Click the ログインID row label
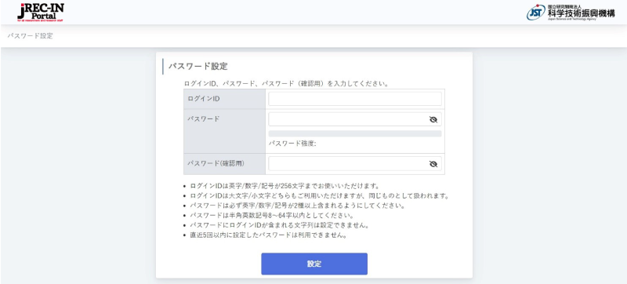Viewport: 627px width, 284px height. (204, 99)
